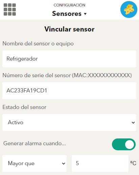Click the caret arrow beside Sensores
This screenshot has height=175, width=139.
click(85, 14)
